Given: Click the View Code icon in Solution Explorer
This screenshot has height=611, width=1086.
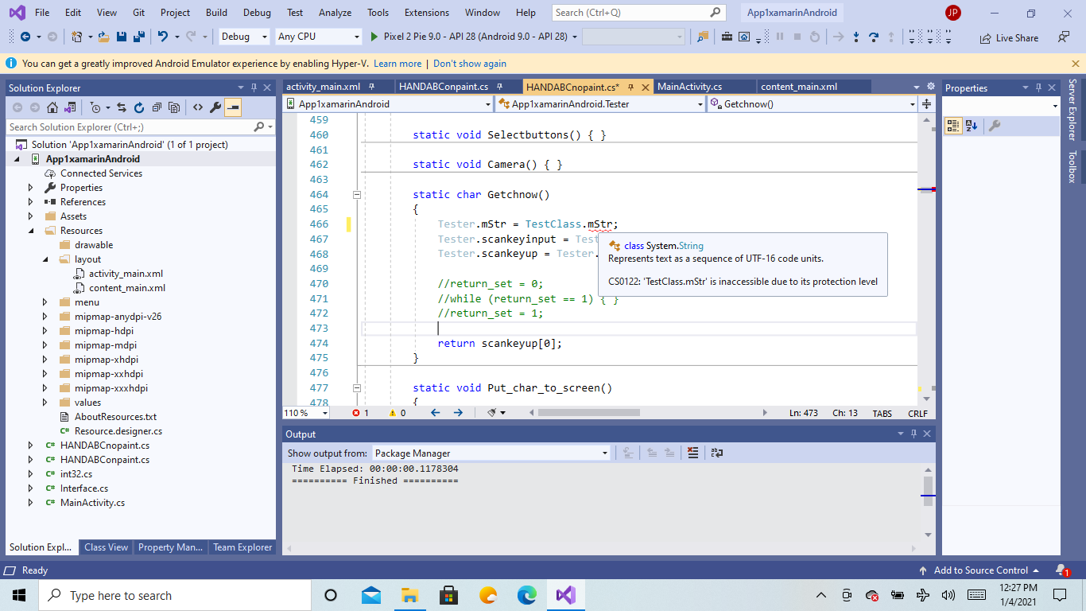Looking at the screenshot, I should 198,107.
